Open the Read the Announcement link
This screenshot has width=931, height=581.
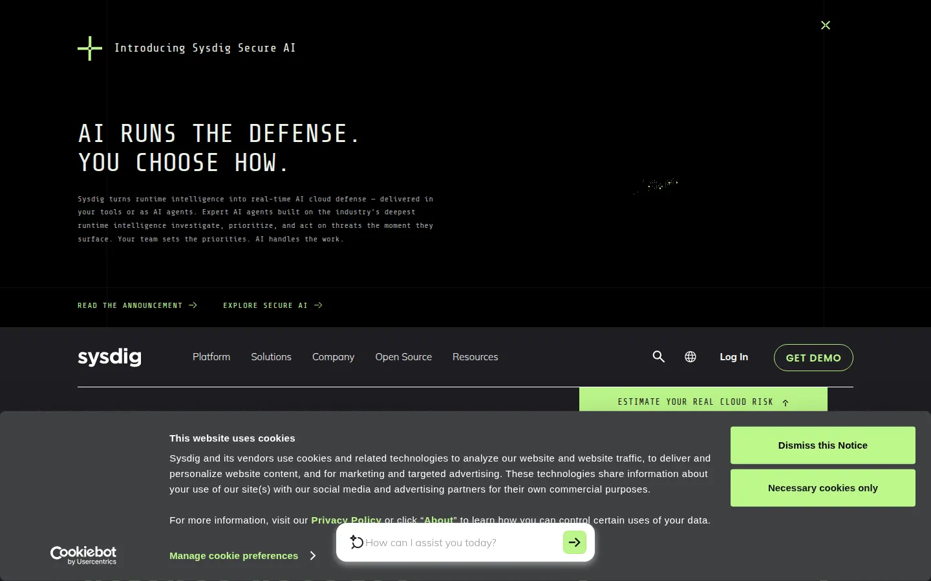(137, 305)
